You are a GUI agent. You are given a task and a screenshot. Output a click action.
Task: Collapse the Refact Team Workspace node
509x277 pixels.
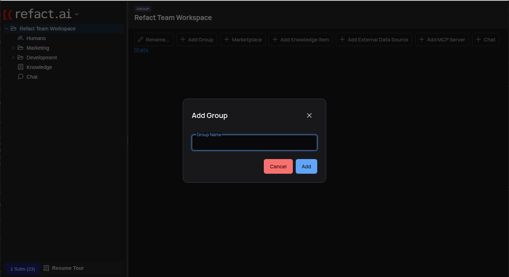(x=6, y=28)
